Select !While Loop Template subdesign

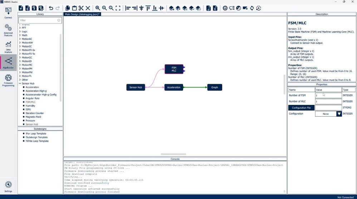[x=37, y=141]
